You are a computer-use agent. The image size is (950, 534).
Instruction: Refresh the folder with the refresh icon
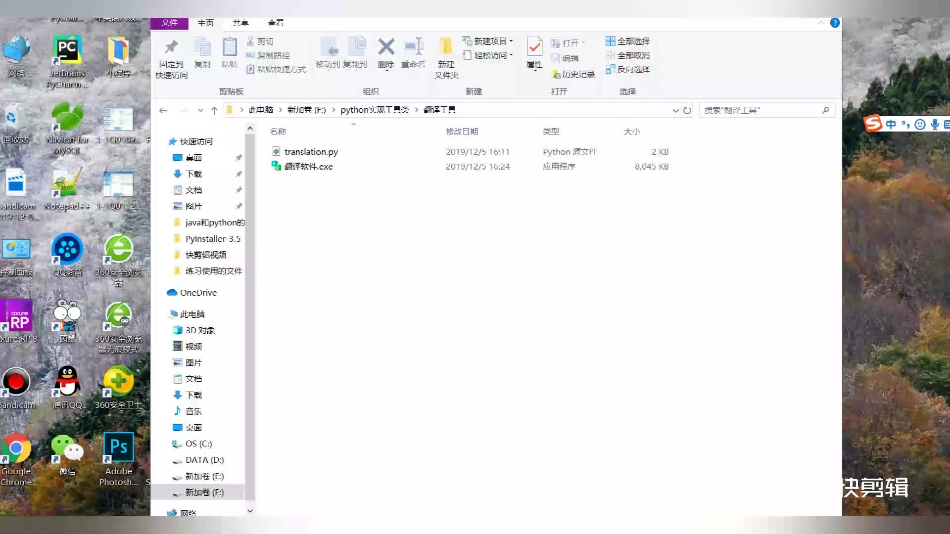(687, 110)
